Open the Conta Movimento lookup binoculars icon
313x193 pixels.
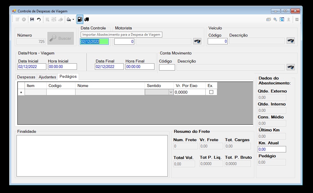[x=291, y=67]
